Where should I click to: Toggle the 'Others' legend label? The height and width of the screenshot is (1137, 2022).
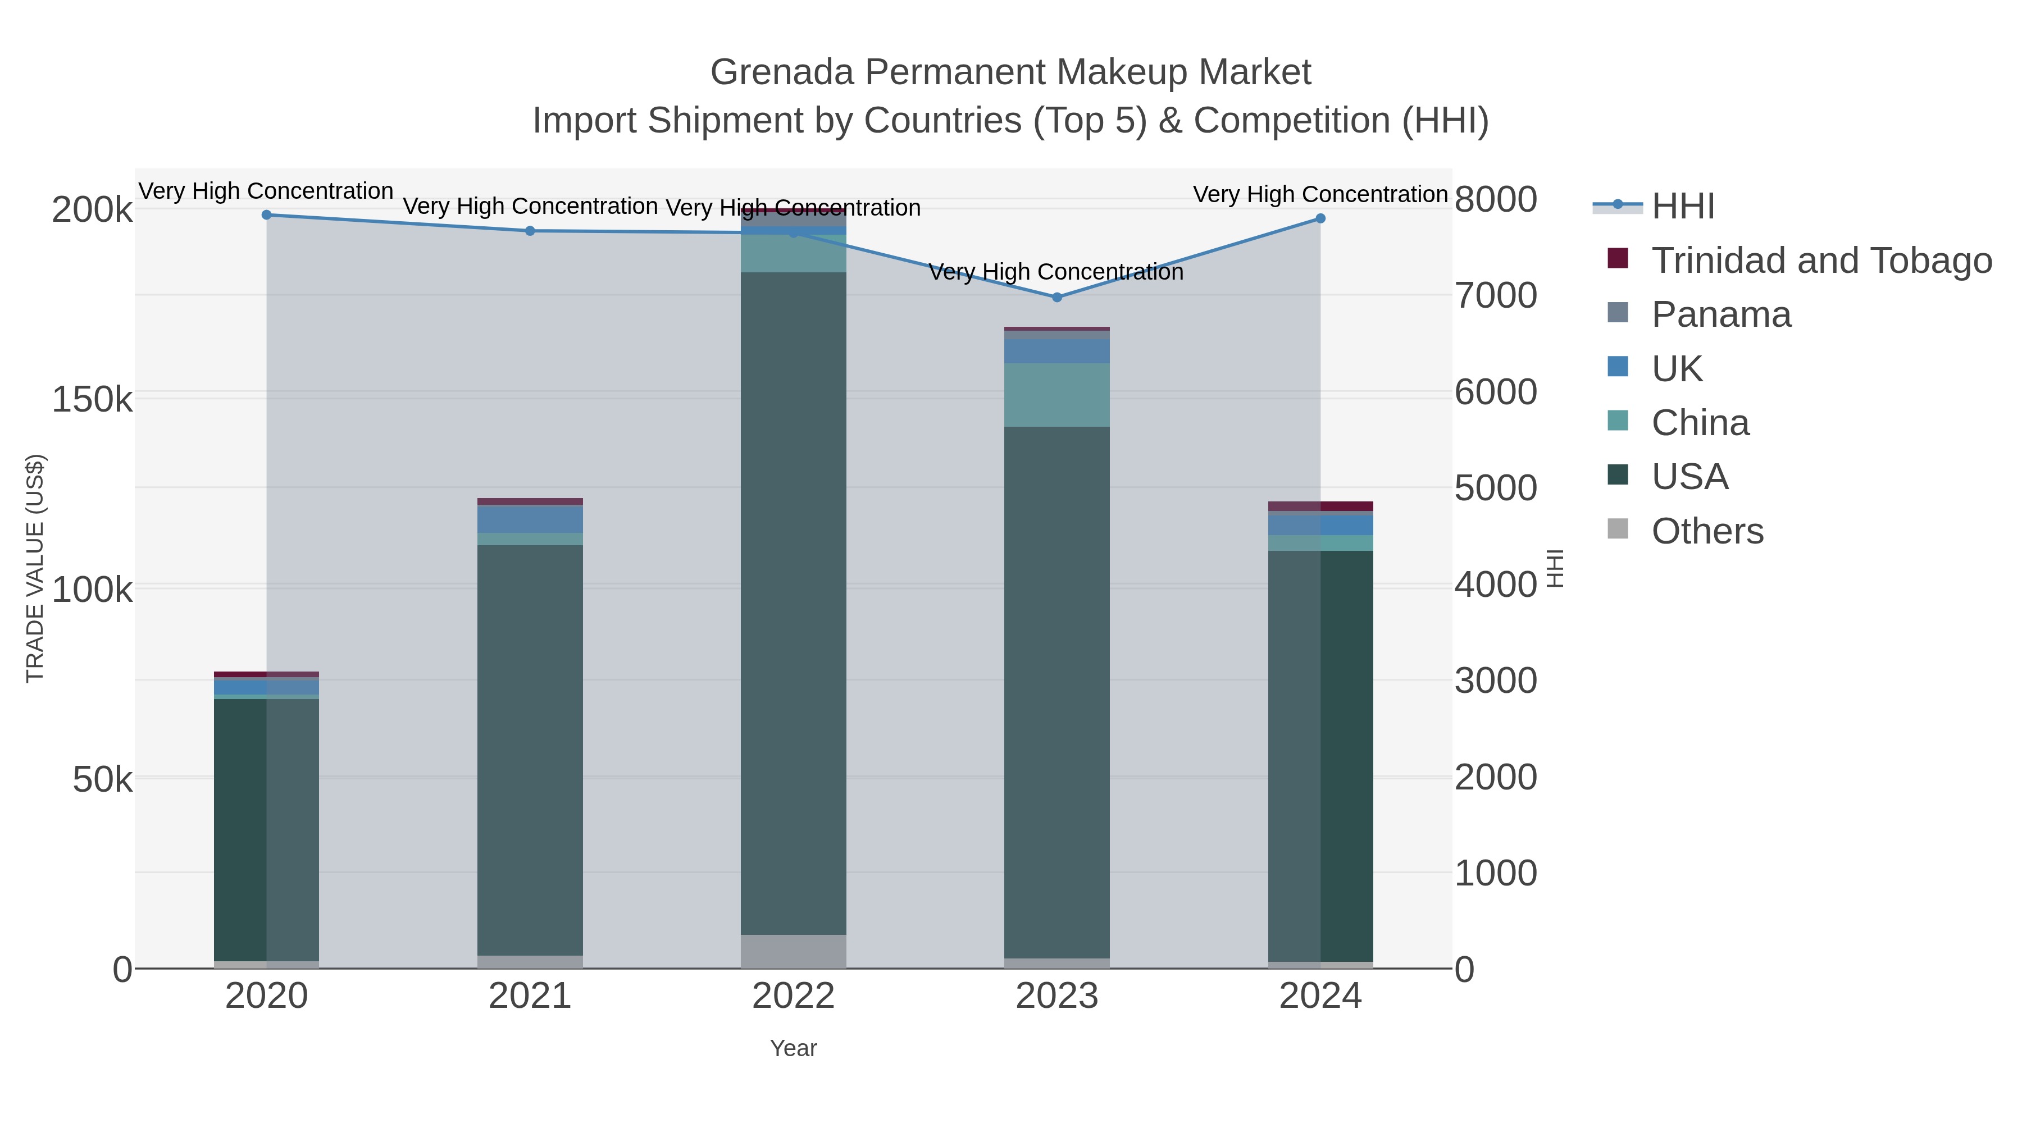(1707, 531)
